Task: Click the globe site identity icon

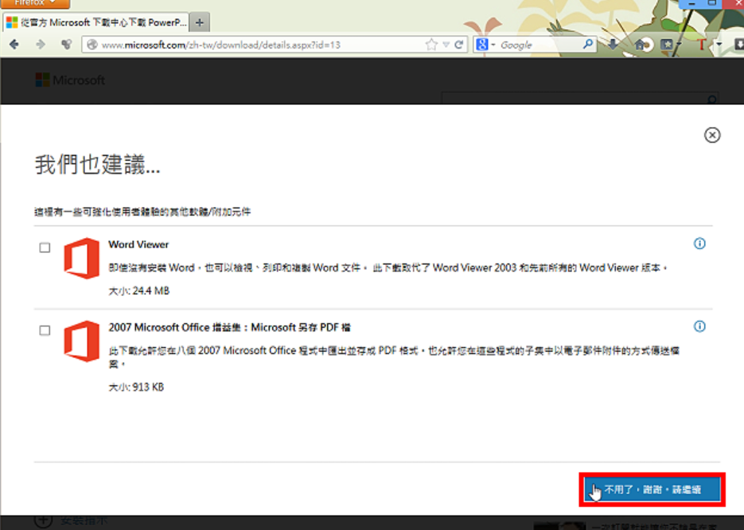Action: (x=92, y=45)
